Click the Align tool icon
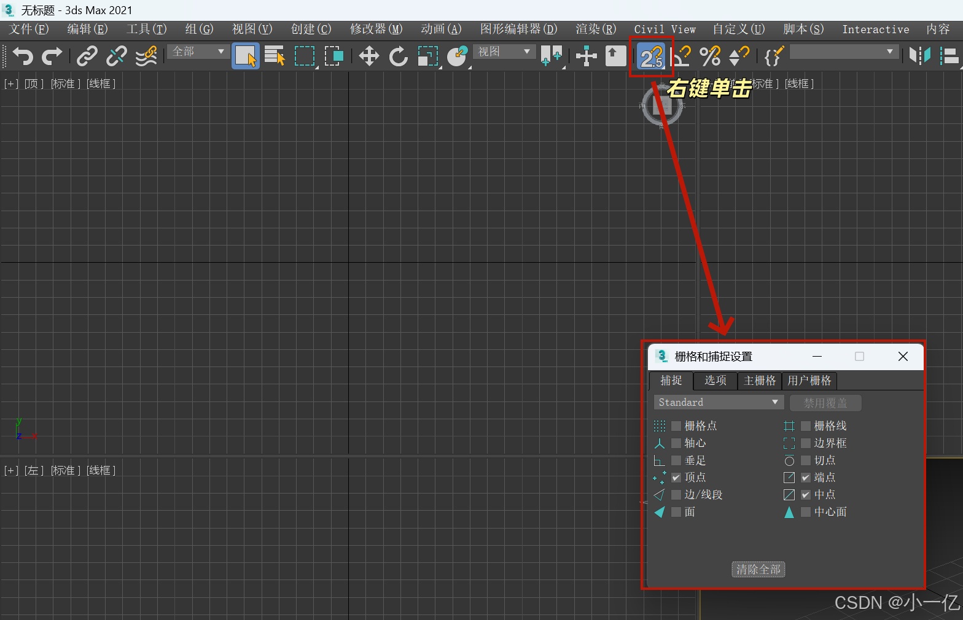963x620 pixels. pos(949,56)
